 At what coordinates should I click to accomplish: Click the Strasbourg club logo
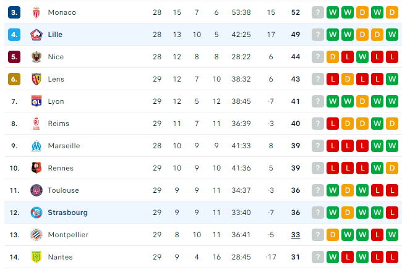coord(36,213)
